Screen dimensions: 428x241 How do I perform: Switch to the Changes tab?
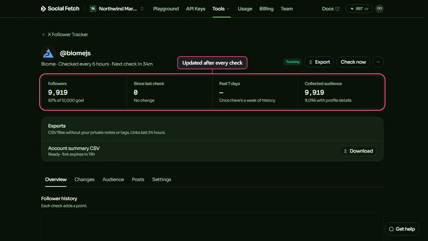coord(85,179)
